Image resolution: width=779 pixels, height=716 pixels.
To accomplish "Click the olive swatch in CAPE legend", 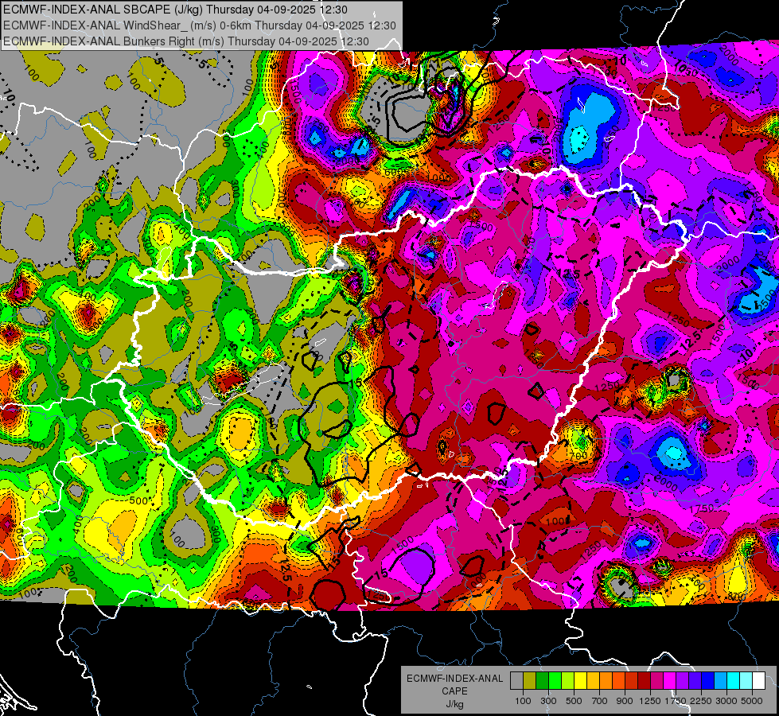I will [x=530, y=680].
